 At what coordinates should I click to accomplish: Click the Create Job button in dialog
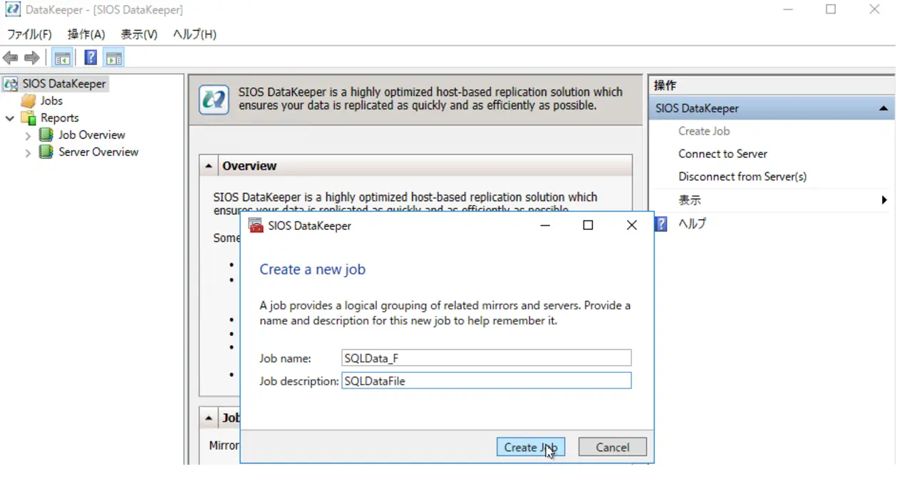pos(531,448)
